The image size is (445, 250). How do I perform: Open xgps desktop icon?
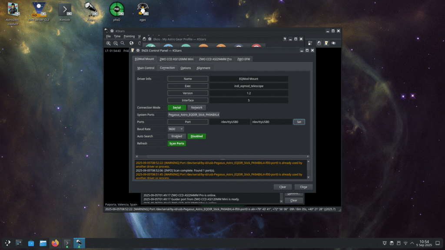click(x=143, y=12)
